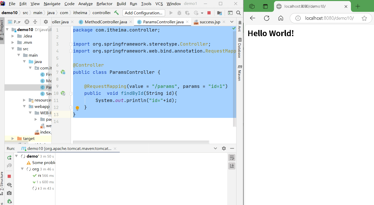The width and height of the screenshot is (374, 205).
Task: Open the hidden editor tabs dropdown chevron
Action: (232, 22)
